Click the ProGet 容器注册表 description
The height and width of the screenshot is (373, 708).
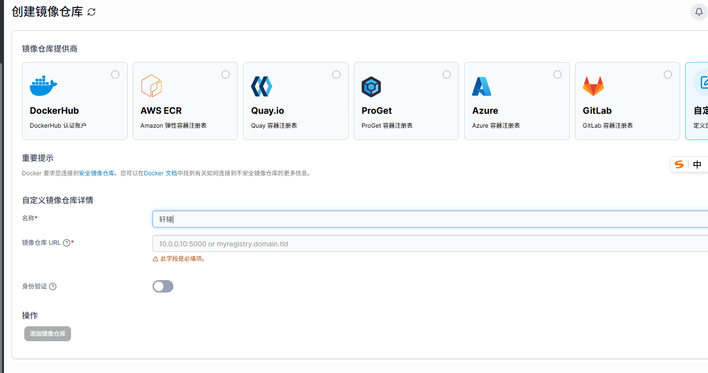(x=387, y=126)
